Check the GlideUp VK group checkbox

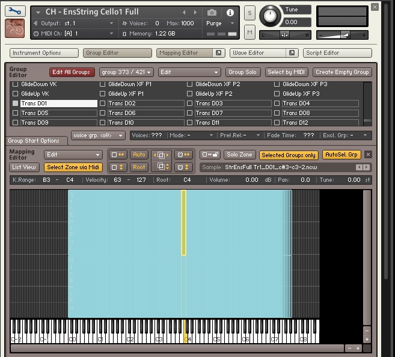(16, 93)
